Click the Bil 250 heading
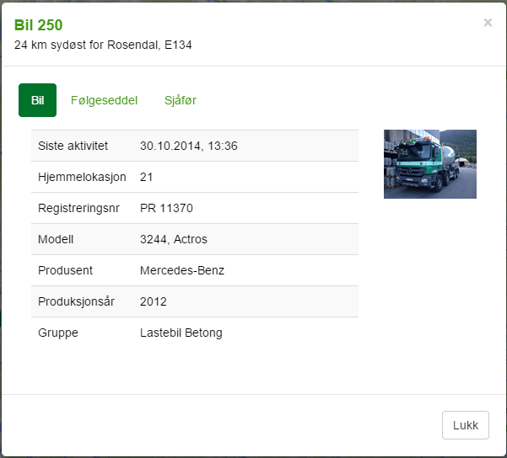The width and height of the screenshot is (507, 458). 38,25
